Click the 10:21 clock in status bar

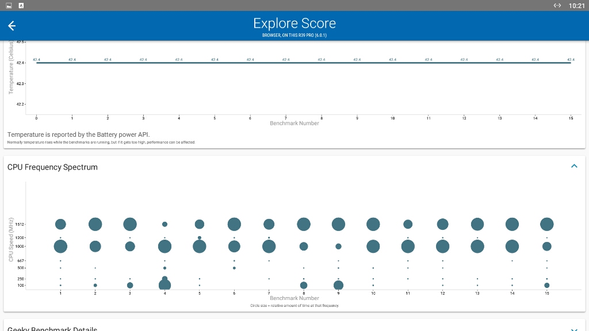576,6
